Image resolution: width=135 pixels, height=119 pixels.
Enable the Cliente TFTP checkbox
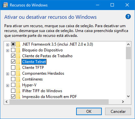pos(13,68)
